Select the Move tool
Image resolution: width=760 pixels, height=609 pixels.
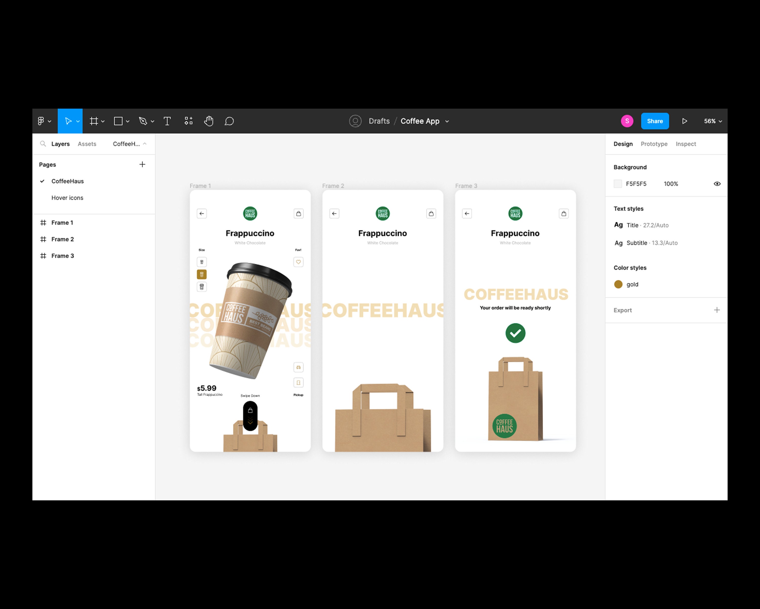[x=68, y=121]
